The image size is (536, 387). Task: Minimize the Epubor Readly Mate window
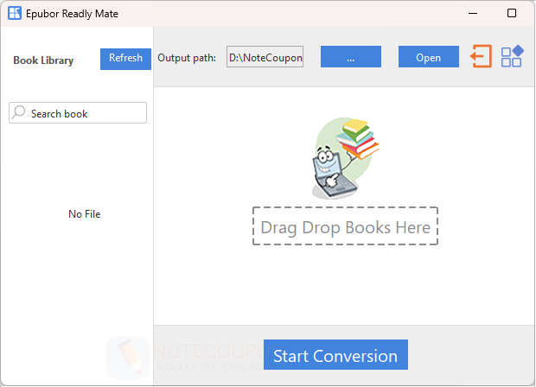tap(473, 13)
